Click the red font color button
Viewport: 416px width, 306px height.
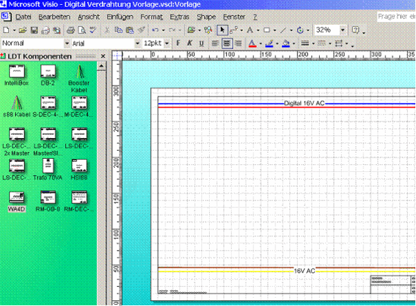click(252, 44)
